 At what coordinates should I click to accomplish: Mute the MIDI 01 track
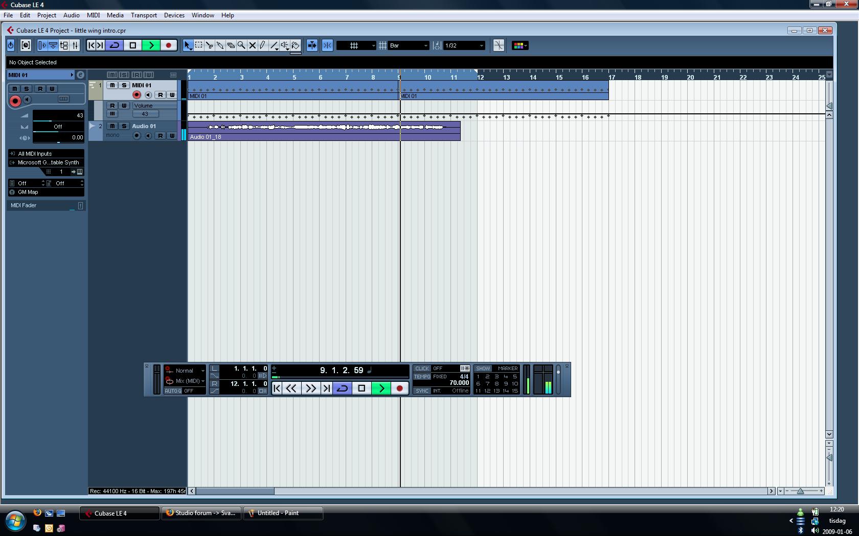pyautogui.click(x=112, y=85)
